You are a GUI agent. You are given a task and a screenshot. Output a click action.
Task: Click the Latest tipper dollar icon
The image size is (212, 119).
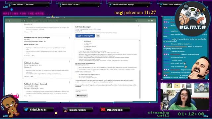point(60,5)
